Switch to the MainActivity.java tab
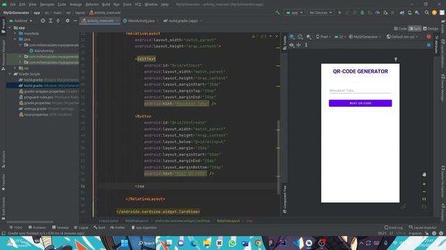Screen dimensions: 446x250 pos(141,21)
